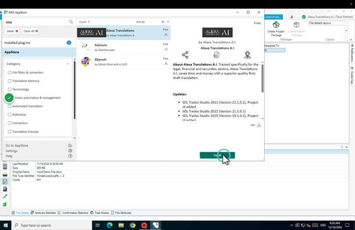Viewport: 355px width, 230px height.
Task: Collapse the Trados ribbon chevron
Action: tap(351, 40)
